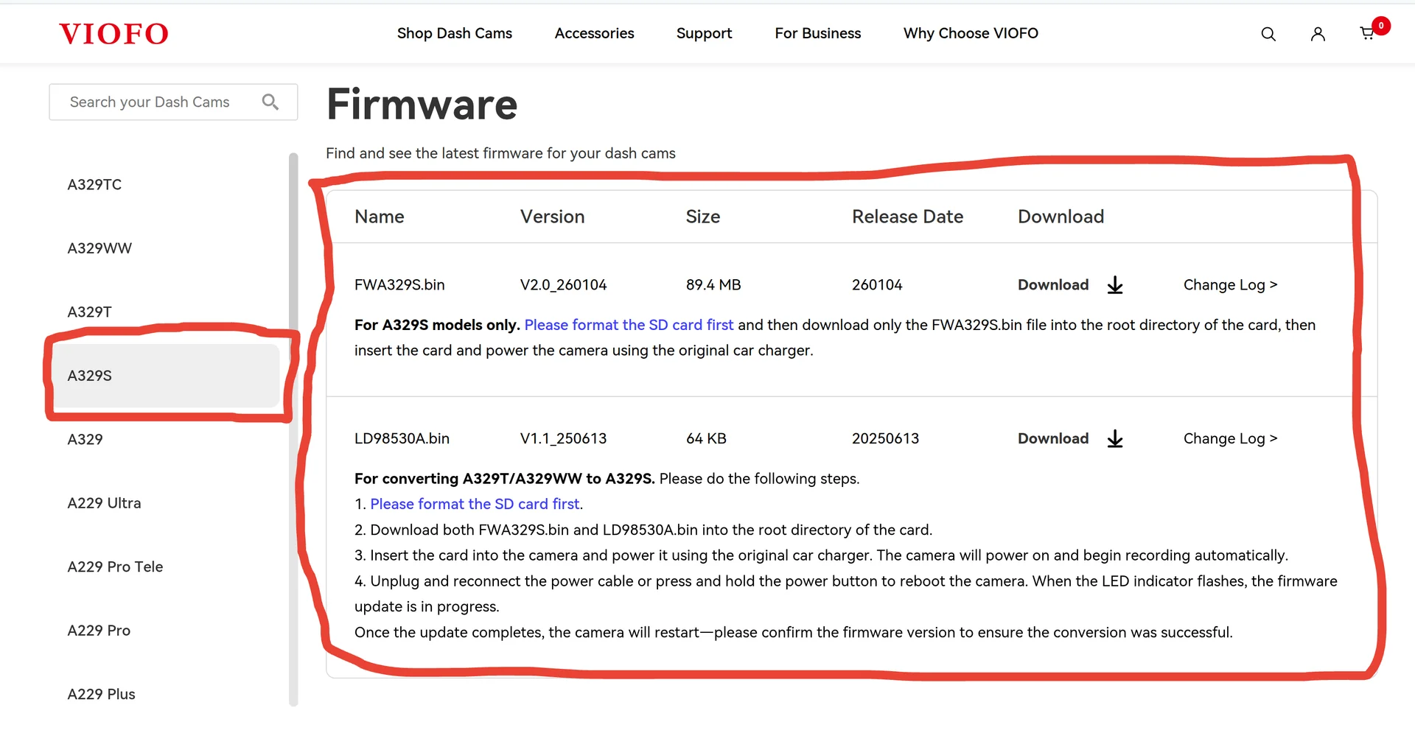
Task: Open the site search magnifier icon
Action: [x=1268, y=34]
